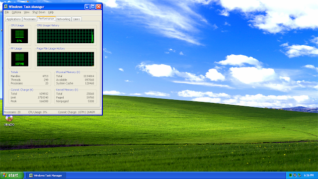The height and width of the screenshot is (179, 318).
Task: Click the PF Usage gauge showing 107 MB
Action: 19,59
